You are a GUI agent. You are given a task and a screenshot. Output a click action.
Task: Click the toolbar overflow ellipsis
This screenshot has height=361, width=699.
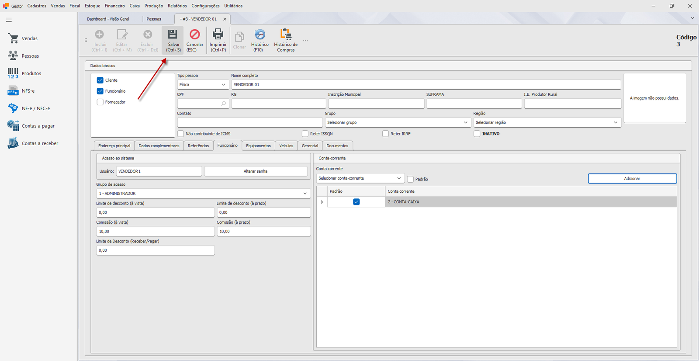tap(305, 40)
